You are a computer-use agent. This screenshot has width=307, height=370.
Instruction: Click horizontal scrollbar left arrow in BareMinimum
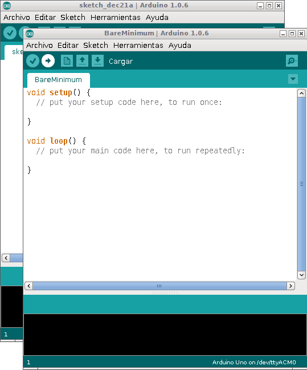click(29, 286)
